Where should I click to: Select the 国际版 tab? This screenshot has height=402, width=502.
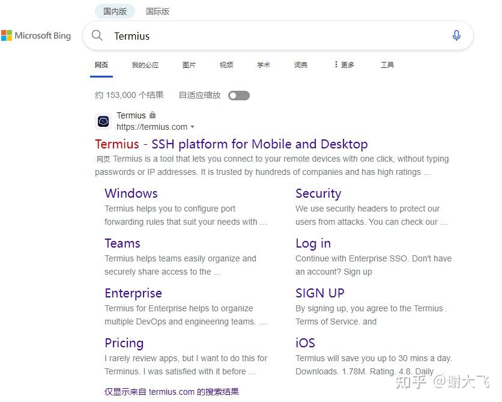tap(157, 11)
